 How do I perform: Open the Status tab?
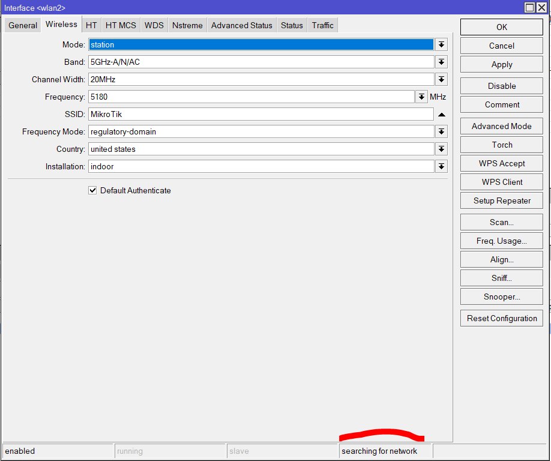[x=292, y=25]
